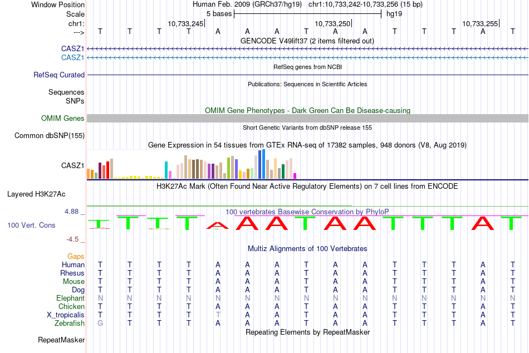Click the Common dbSNP(155) label
The image size is (529, 353).
[49, 135]
